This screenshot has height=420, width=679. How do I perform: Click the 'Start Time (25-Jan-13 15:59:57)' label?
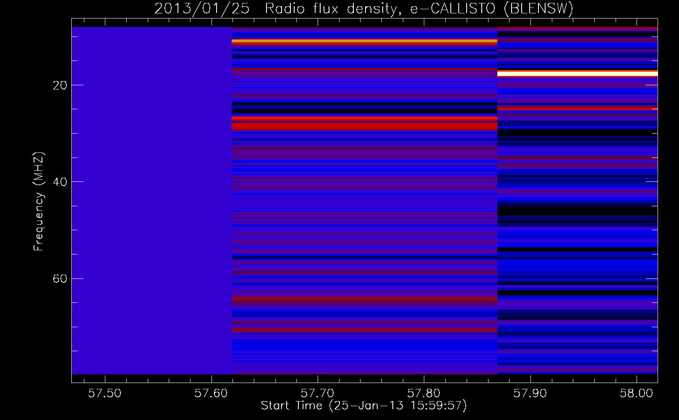pyautogui.click(x=364, y=406)
